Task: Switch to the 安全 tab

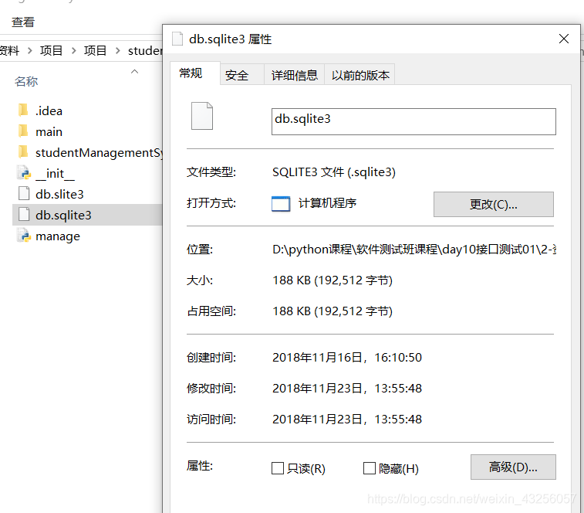Action: pyautogui.click(x=242, y=75)
